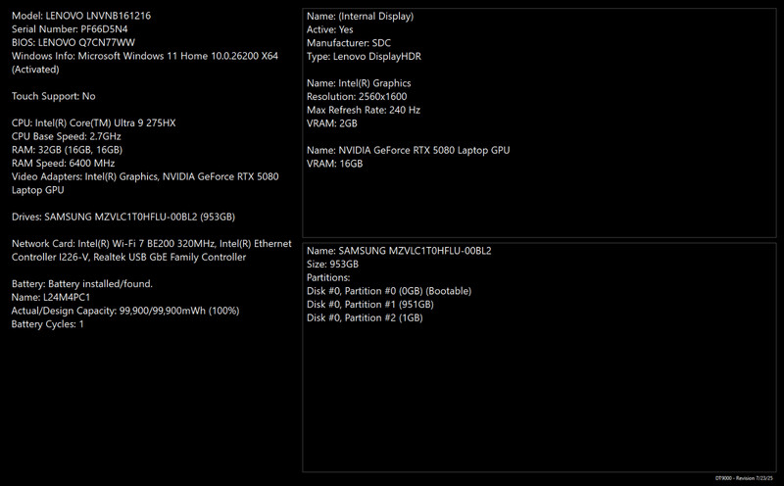
Task: Select the VRAM: 16GB line
Action: click(x=334, y=164)
